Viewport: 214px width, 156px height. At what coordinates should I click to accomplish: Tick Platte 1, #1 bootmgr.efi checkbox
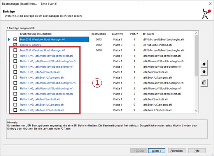(x=15, y=67)
